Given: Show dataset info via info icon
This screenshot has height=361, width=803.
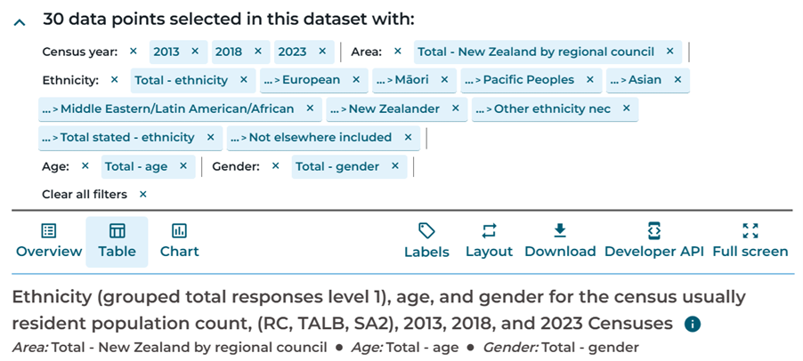Looking at the screenshot, I should click(x=693, y=324).
